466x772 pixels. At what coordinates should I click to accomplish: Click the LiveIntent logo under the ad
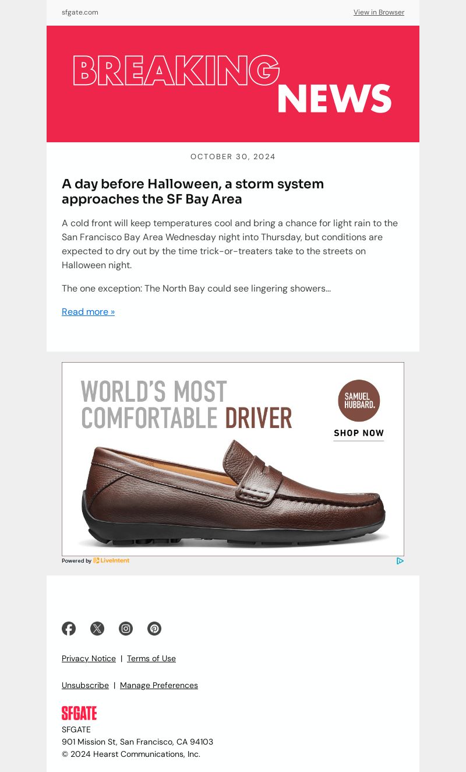click(111, 561)
